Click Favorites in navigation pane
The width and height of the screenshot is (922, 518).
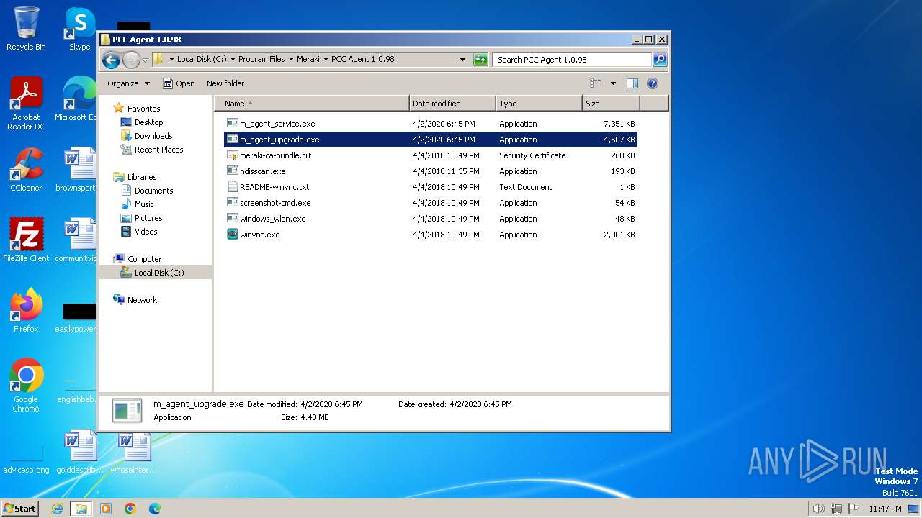(143, 109)
